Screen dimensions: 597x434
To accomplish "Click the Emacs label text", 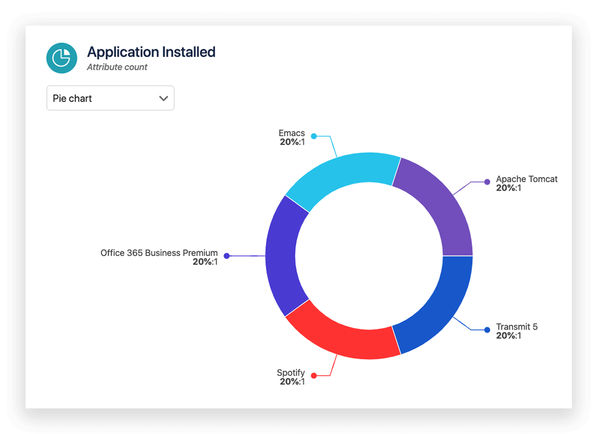I will (291, 133).
